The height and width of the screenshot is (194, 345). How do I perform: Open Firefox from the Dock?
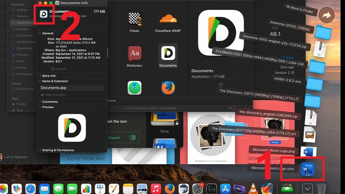point(169,189)
